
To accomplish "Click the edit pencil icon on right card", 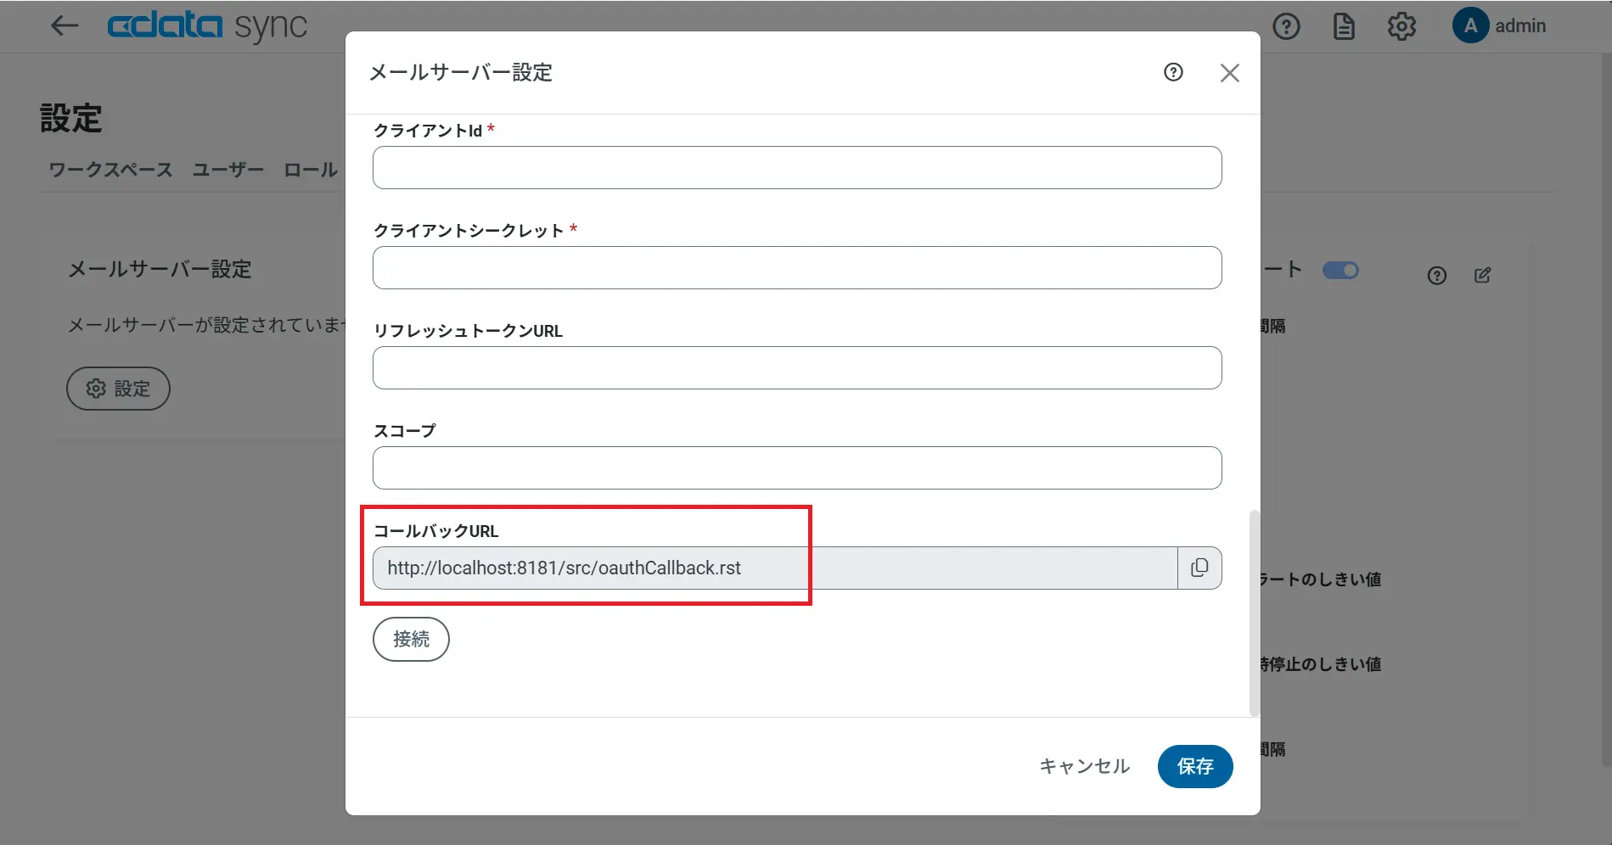I will pos(1483,275).
